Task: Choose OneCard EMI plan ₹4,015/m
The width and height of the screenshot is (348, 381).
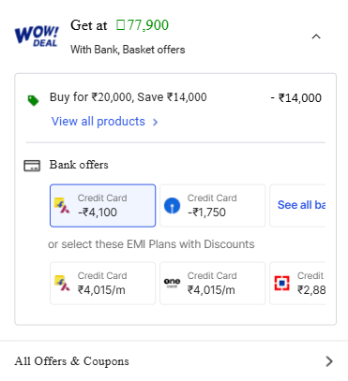Action: point(212,284)
